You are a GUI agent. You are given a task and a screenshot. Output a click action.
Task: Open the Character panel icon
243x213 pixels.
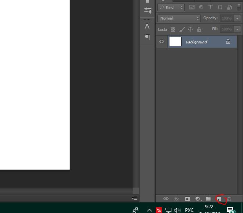point(148,26)
